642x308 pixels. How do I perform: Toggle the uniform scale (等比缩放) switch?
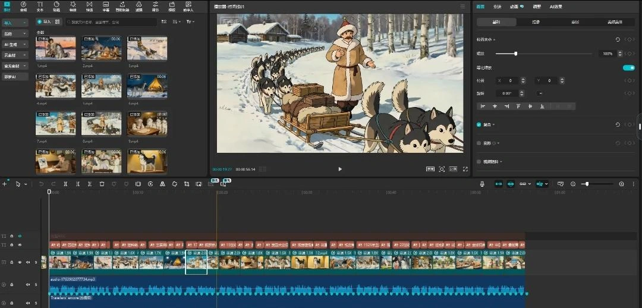coord(628,68)
